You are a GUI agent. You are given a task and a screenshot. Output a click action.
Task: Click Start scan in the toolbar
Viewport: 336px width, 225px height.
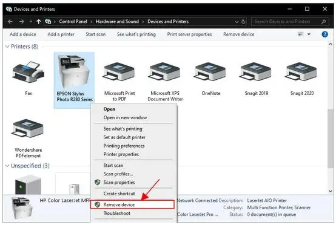96,34
